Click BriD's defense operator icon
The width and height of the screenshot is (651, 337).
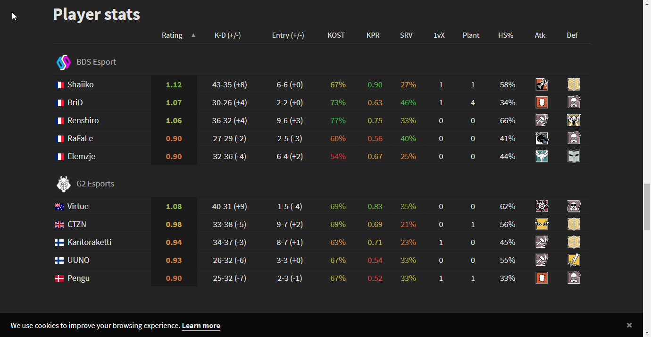click(574, 102)
